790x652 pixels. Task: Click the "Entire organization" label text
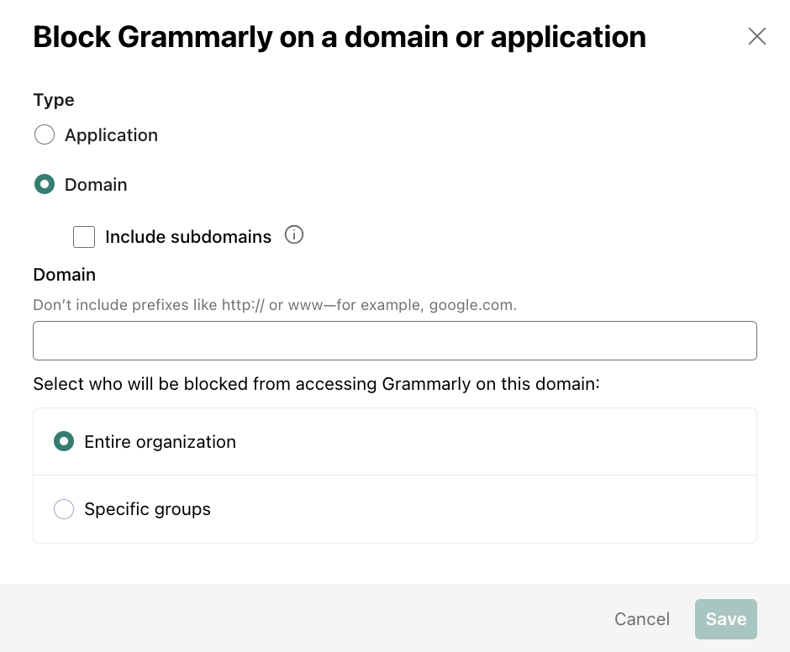click(161, 442)
